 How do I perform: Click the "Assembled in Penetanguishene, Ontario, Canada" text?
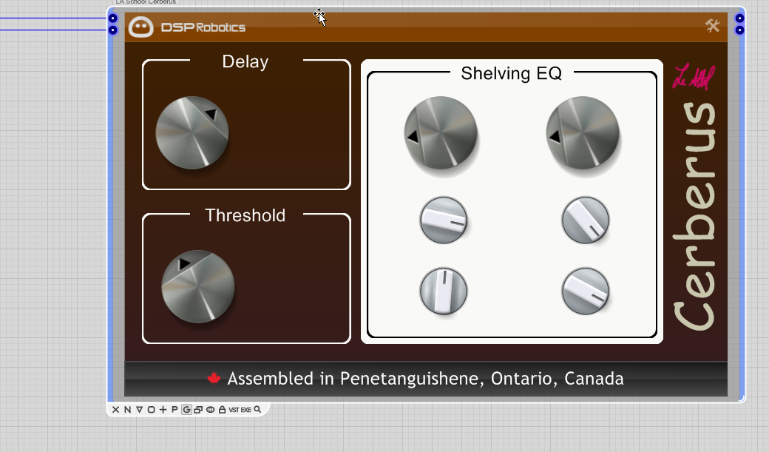[425, 379]
